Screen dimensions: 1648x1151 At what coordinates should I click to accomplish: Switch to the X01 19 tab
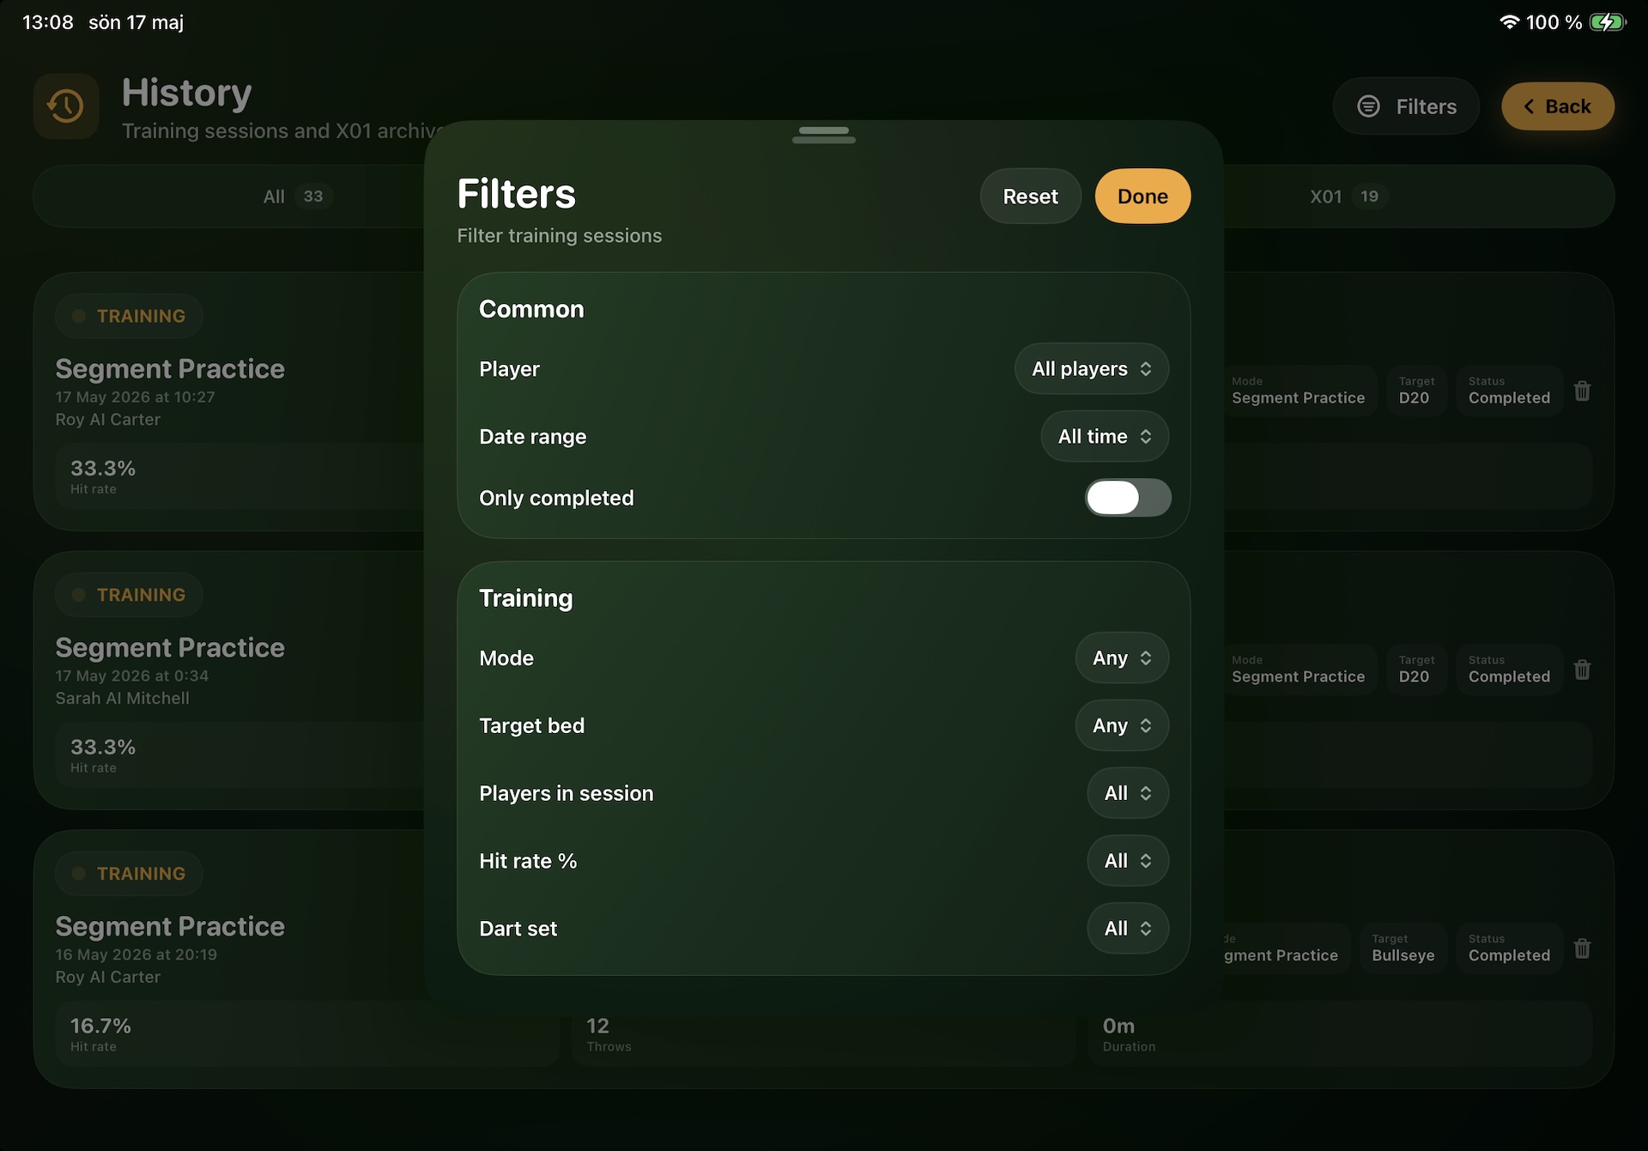pos(1348,197)
